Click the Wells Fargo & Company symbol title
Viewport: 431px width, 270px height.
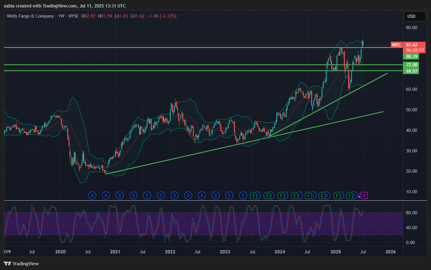(30, 16)
